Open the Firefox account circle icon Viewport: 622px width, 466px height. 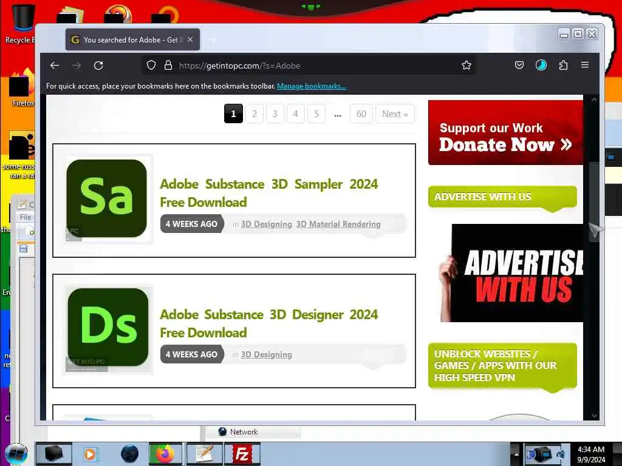tap(541, 65)
